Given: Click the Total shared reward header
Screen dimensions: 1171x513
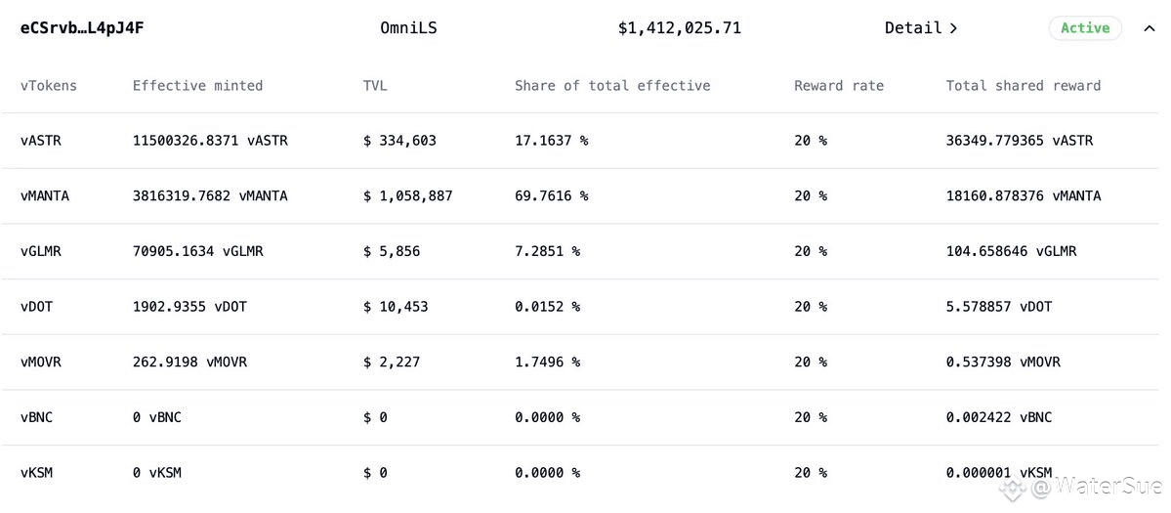Looking at the screenshot, I should 1023,86.
